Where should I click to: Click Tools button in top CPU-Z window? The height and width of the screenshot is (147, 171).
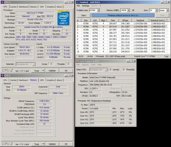pyautogui.click(x=37, y=71)
